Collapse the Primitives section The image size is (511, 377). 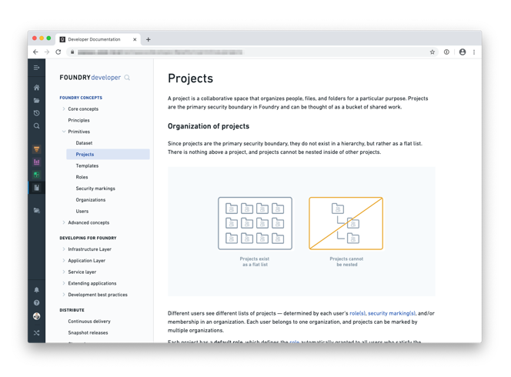click(x=64, y=132)
